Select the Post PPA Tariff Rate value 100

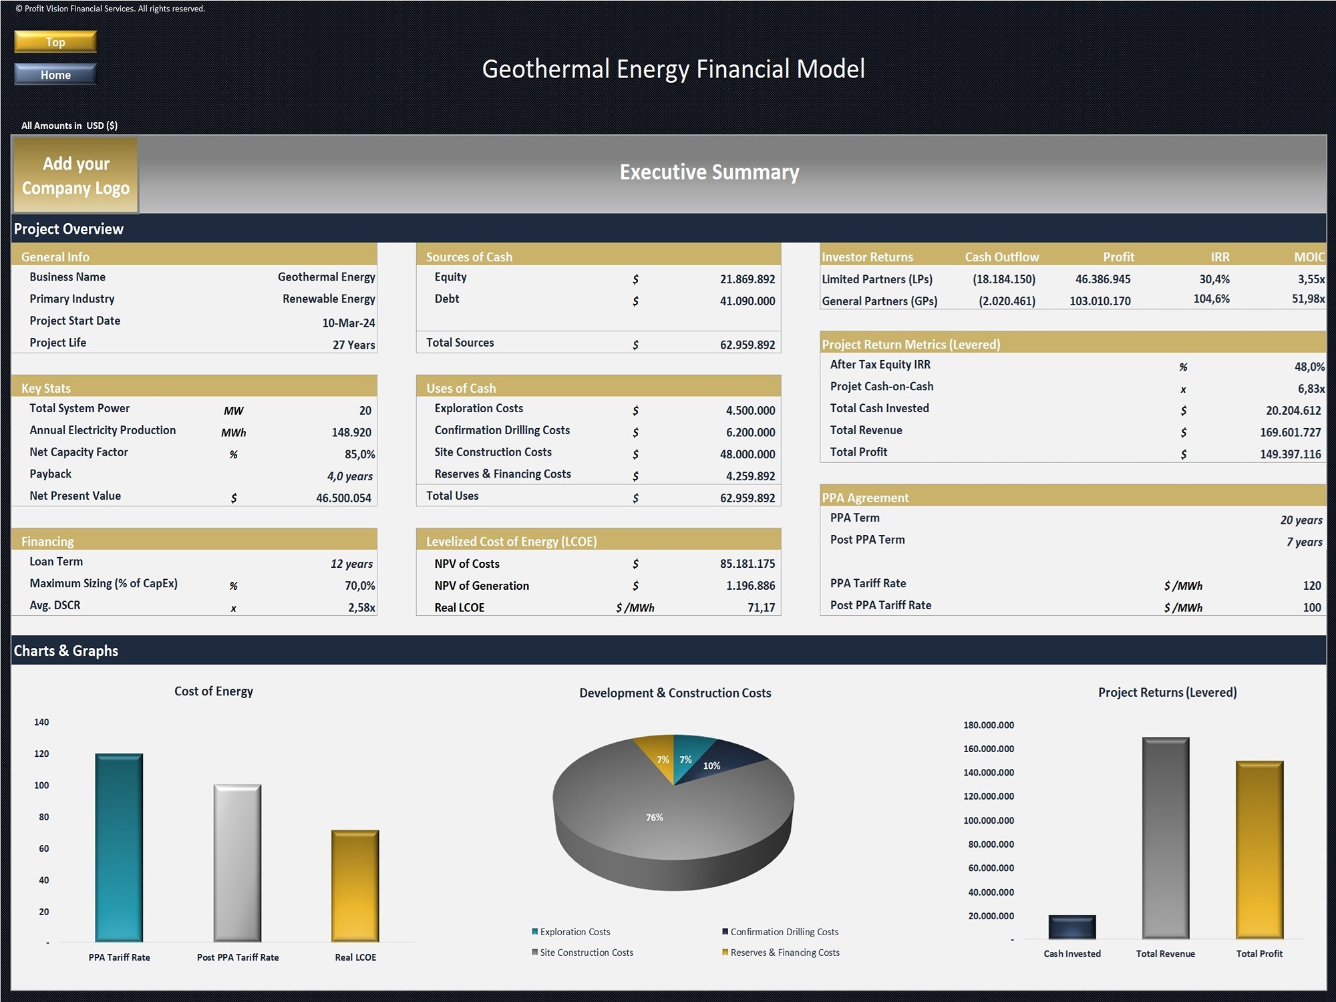pyautogui.click(x=1312, y=608)
